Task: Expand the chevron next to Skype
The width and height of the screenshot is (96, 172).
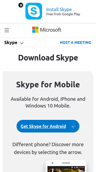Action: point(22,43)
